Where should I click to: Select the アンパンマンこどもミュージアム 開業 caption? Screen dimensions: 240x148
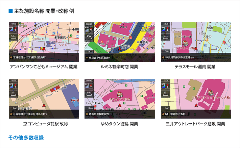coord(44,67)
